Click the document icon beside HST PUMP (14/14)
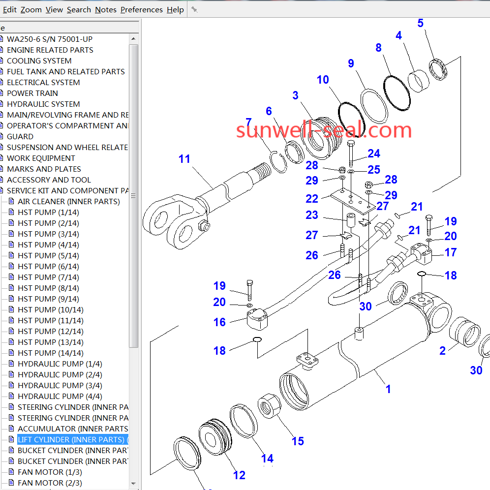Viewport: 490px width, 490px height. click(12, 353)
